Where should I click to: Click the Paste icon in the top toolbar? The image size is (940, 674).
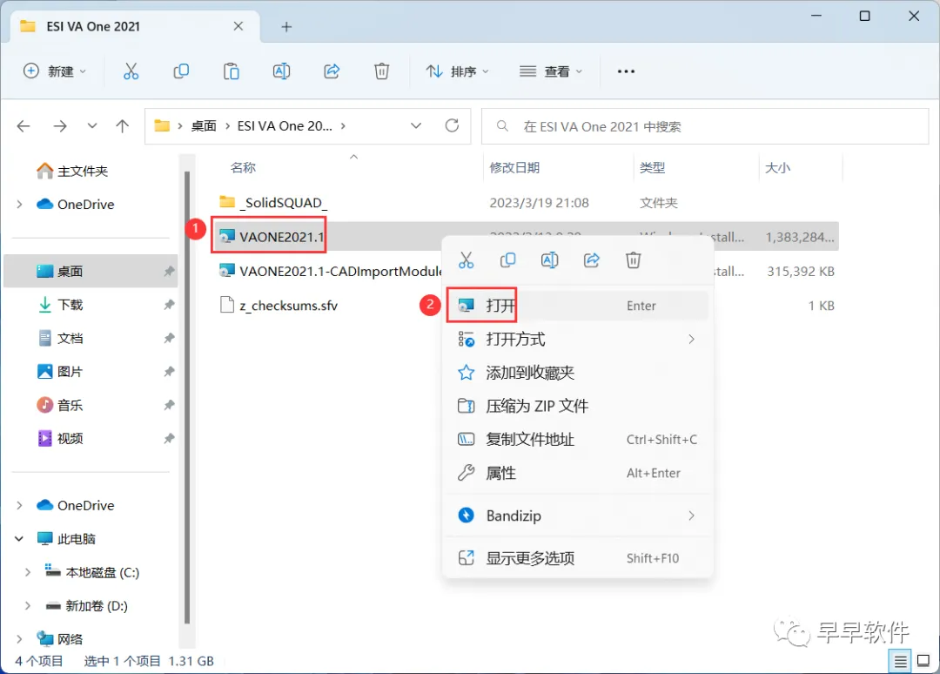click(x=231, y=71)
